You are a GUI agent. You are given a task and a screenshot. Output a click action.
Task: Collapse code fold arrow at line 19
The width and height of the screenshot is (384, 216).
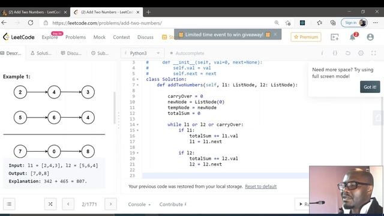pyautogui.click(x=137, y=153)
